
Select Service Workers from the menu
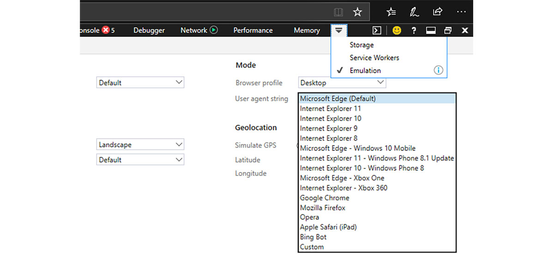[x=374, y=58]
